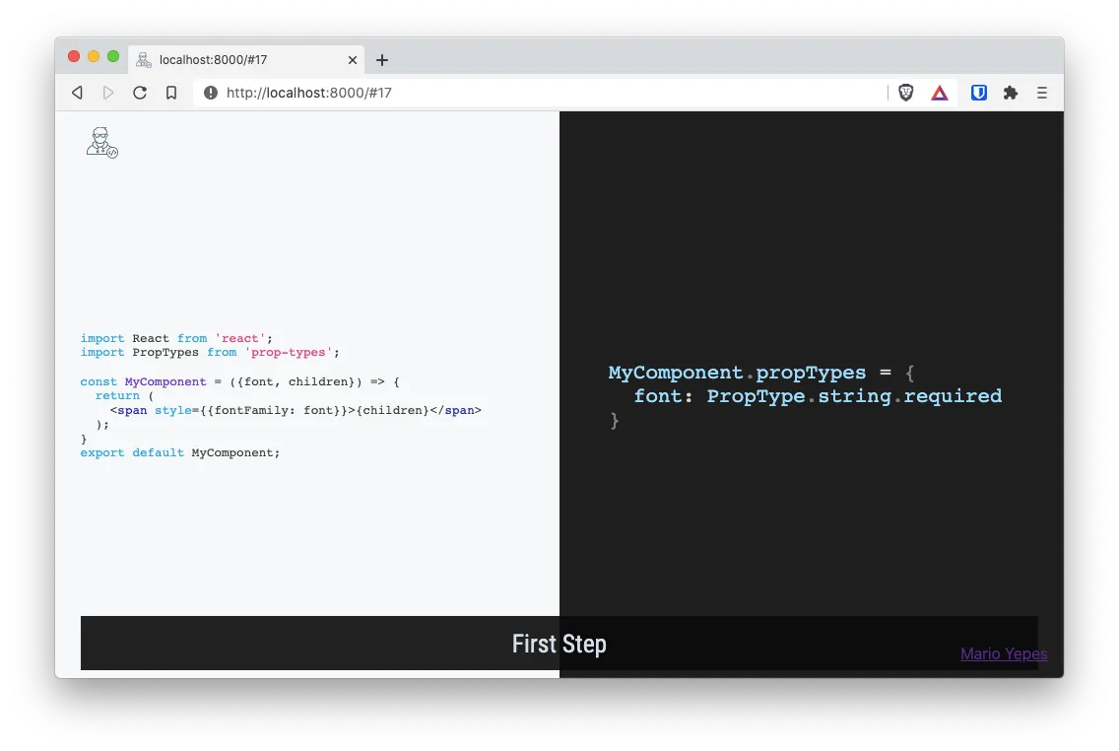Viewport: 1119px width, 751px height.
Task: Click the forward navigation arrow
Action: [108, 93]
